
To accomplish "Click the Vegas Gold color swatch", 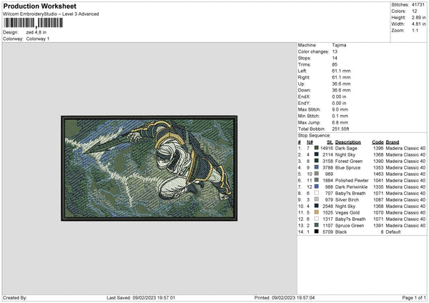I will 317,212.
